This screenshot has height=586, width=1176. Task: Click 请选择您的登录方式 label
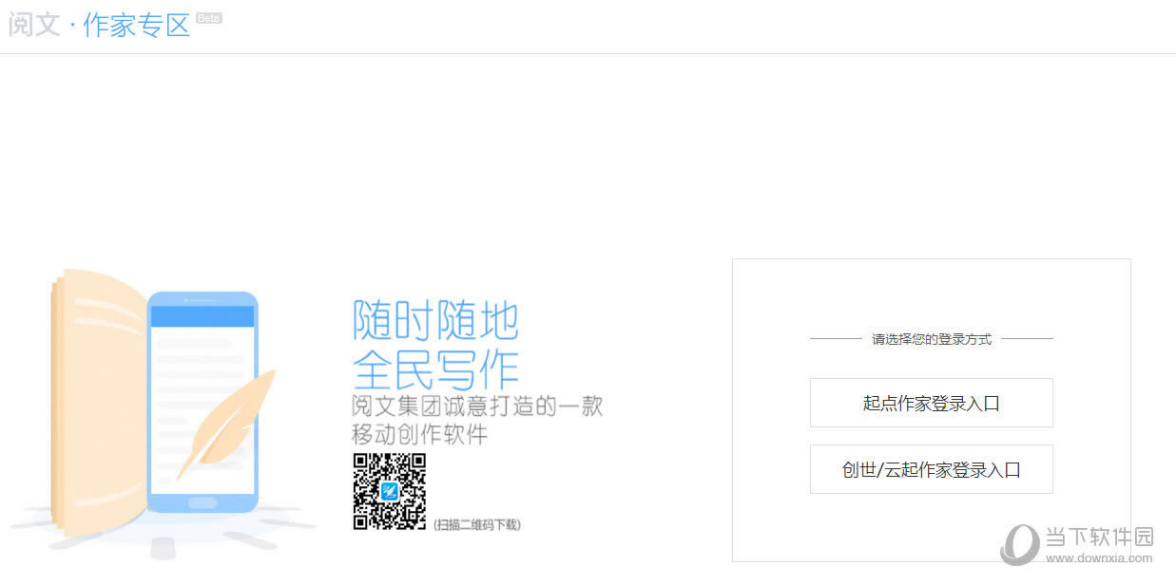tap(932, 339)
